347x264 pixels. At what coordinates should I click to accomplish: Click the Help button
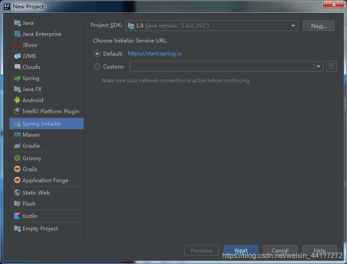(x=320, y=250)
